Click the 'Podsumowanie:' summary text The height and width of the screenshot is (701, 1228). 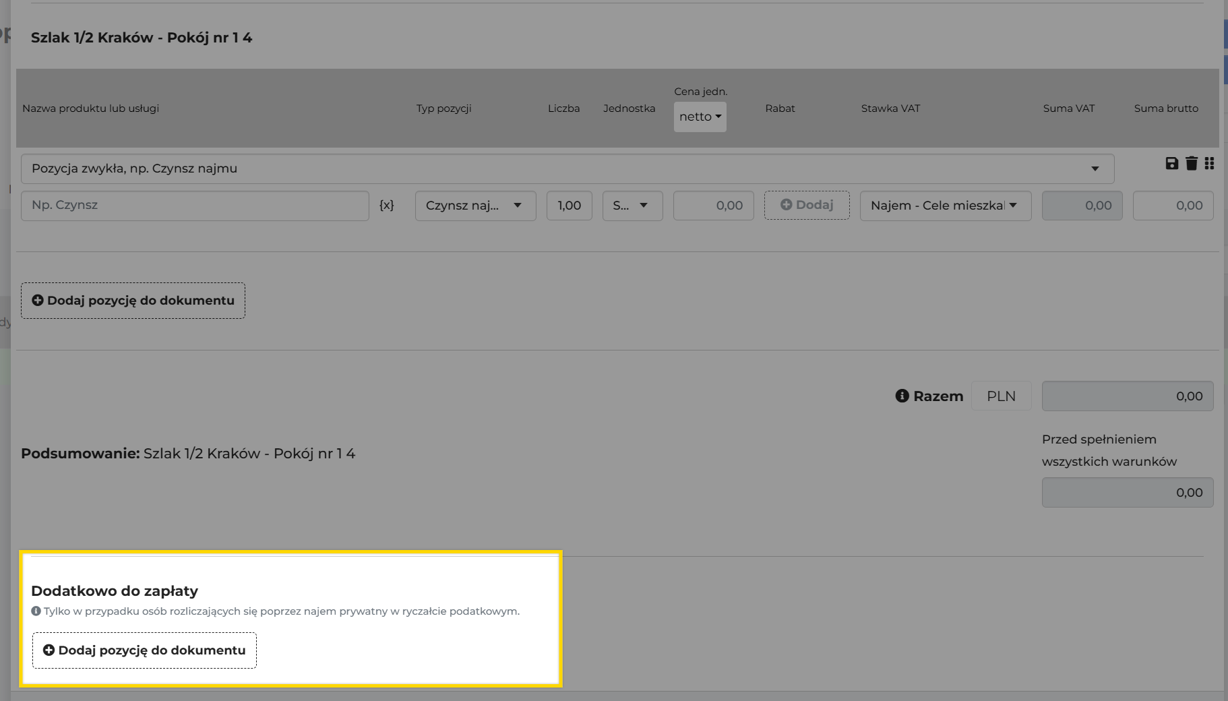(80, 454)
